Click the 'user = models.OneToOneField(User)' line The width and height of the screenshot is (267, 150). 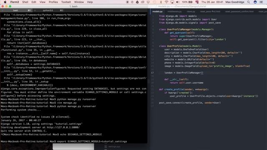coord(186,50)
